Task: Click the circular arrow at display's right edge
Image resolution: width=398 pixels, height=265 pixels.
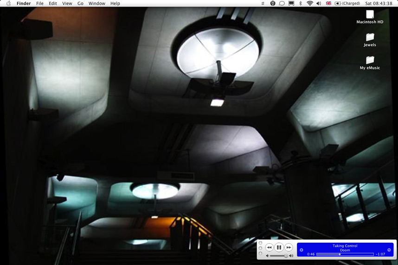Action: pyautogui.click(x=389, y=250)
